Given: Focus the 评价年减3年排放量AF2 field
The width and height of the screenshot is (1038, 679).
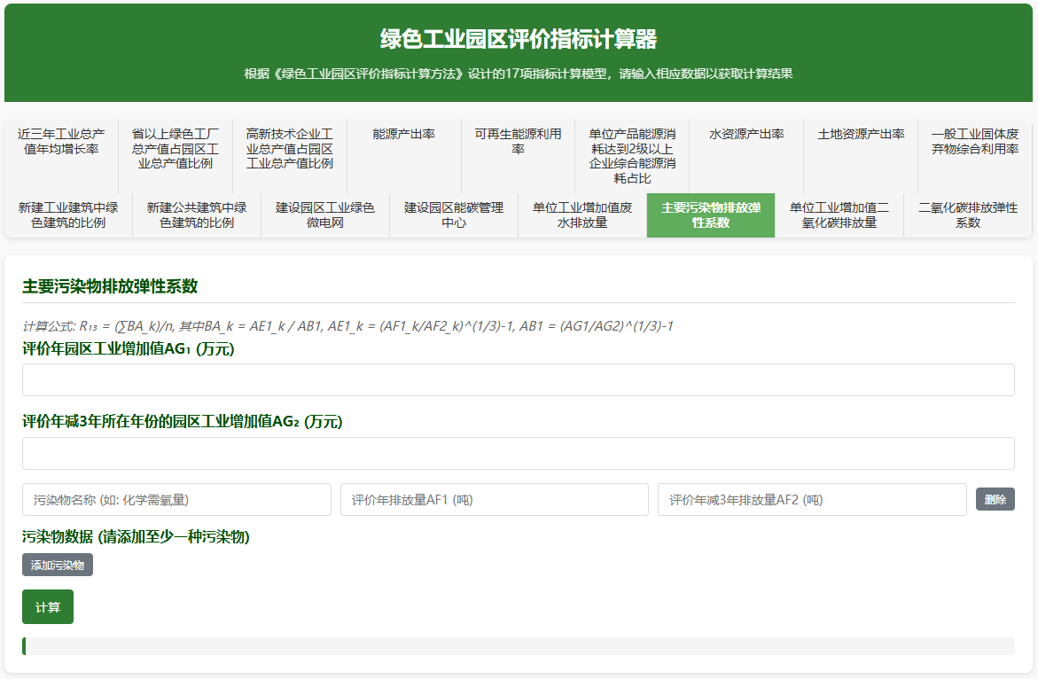Looking at the screenshot, I should (811, 500).
